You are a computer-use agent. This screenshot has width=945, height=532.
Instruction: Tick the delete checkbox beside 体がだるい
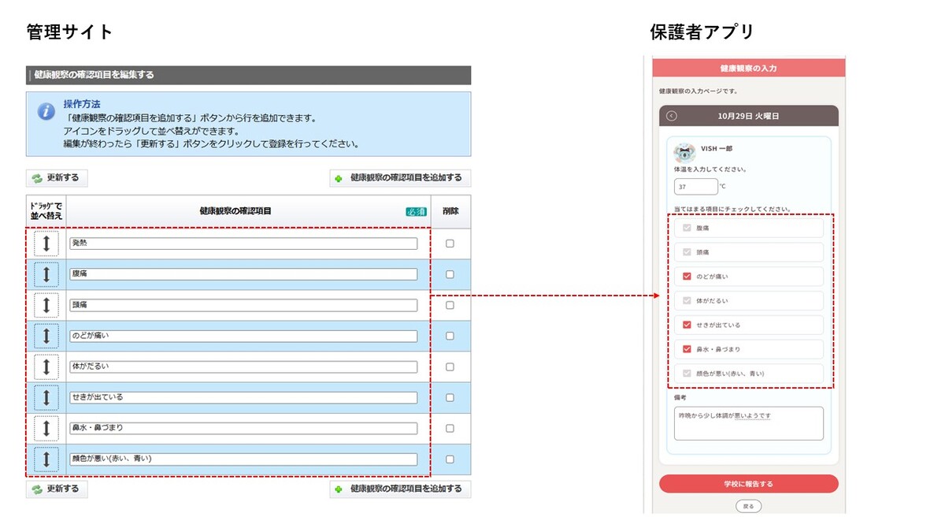pyautogui.click(x=450, y=366)
